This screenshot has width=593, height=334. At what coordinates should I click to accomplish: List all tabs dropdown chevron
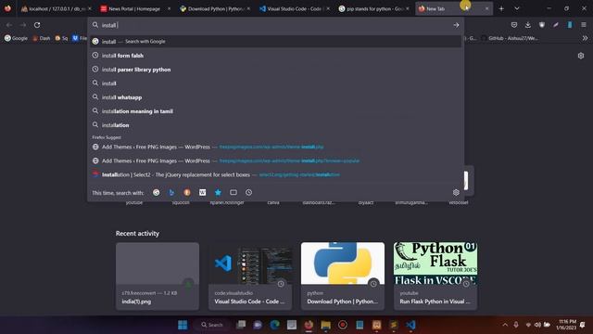pos(517,8)
